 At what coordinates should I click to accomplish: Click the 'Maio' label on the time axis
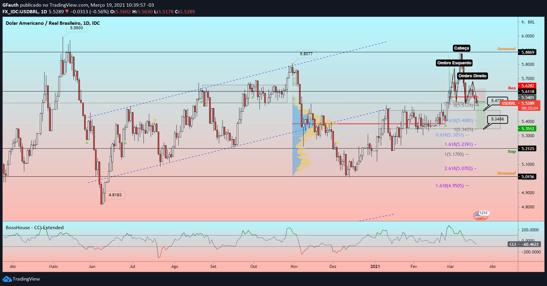click(x=53, y=267)
